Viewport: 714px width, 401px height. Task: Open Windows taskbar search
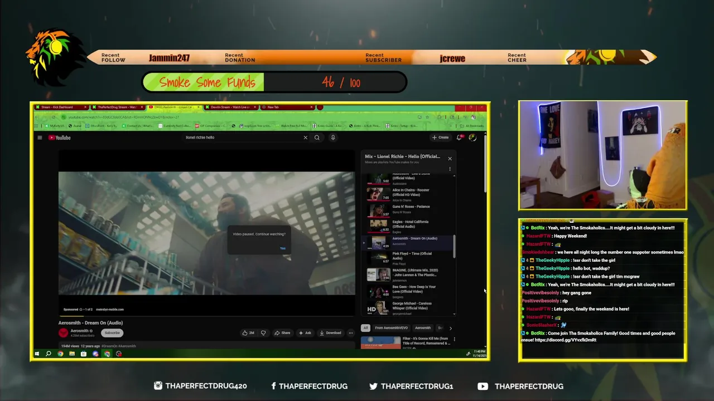[49, 354]
